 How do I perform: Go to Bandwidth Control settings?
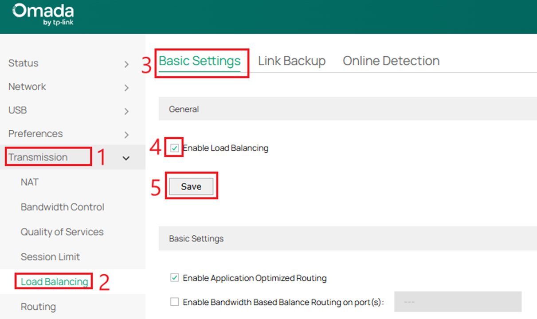coord(63,207)
